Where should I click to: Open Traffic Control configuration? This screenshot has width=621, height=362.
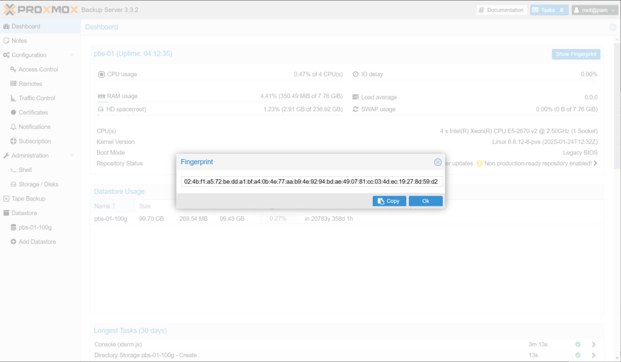[x=36, y=98]
